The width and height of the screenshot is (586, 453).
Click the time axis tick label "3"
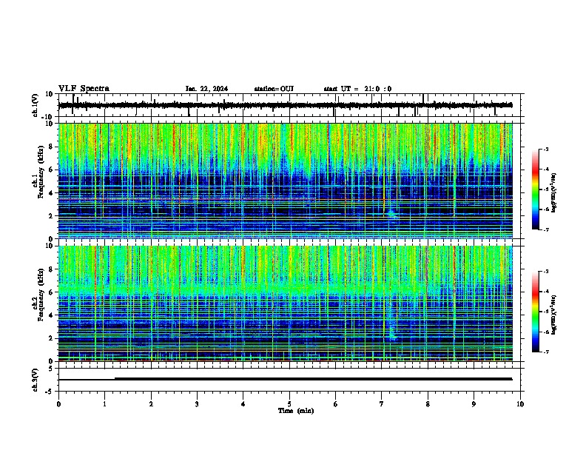[x=197, y=404]
